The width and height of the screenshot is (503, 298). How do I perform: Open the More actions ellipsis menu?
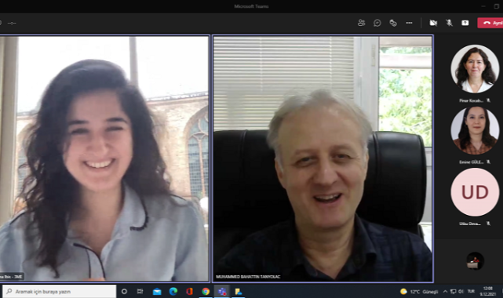(409, 23)
